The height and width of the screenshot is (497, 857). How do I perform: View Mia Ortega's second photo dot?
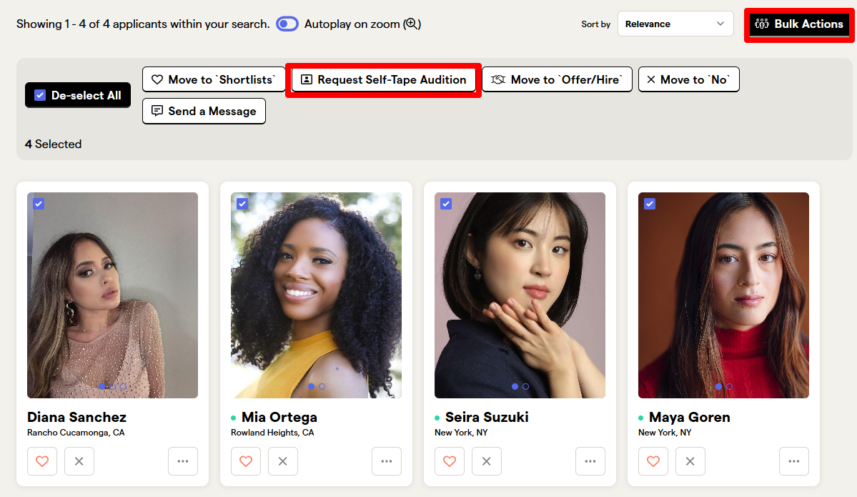click(x=322, y=387)
